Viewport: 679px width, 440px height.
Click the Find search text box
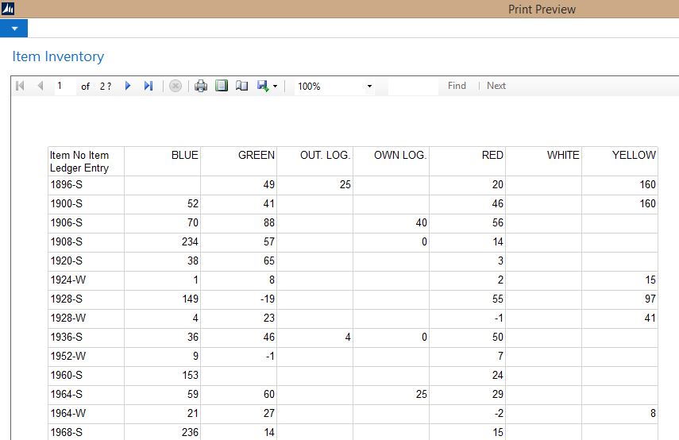[x=413, y=86]
